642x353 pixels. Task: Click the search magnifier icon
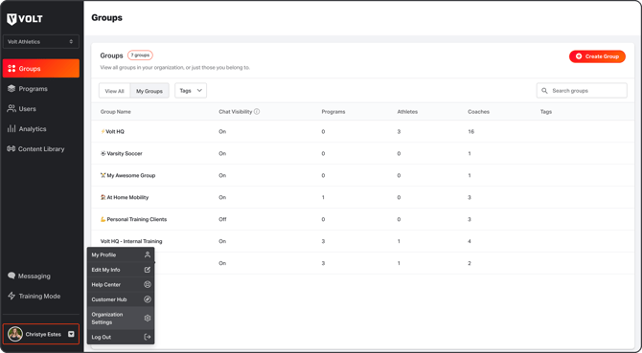tap(544, 91)
